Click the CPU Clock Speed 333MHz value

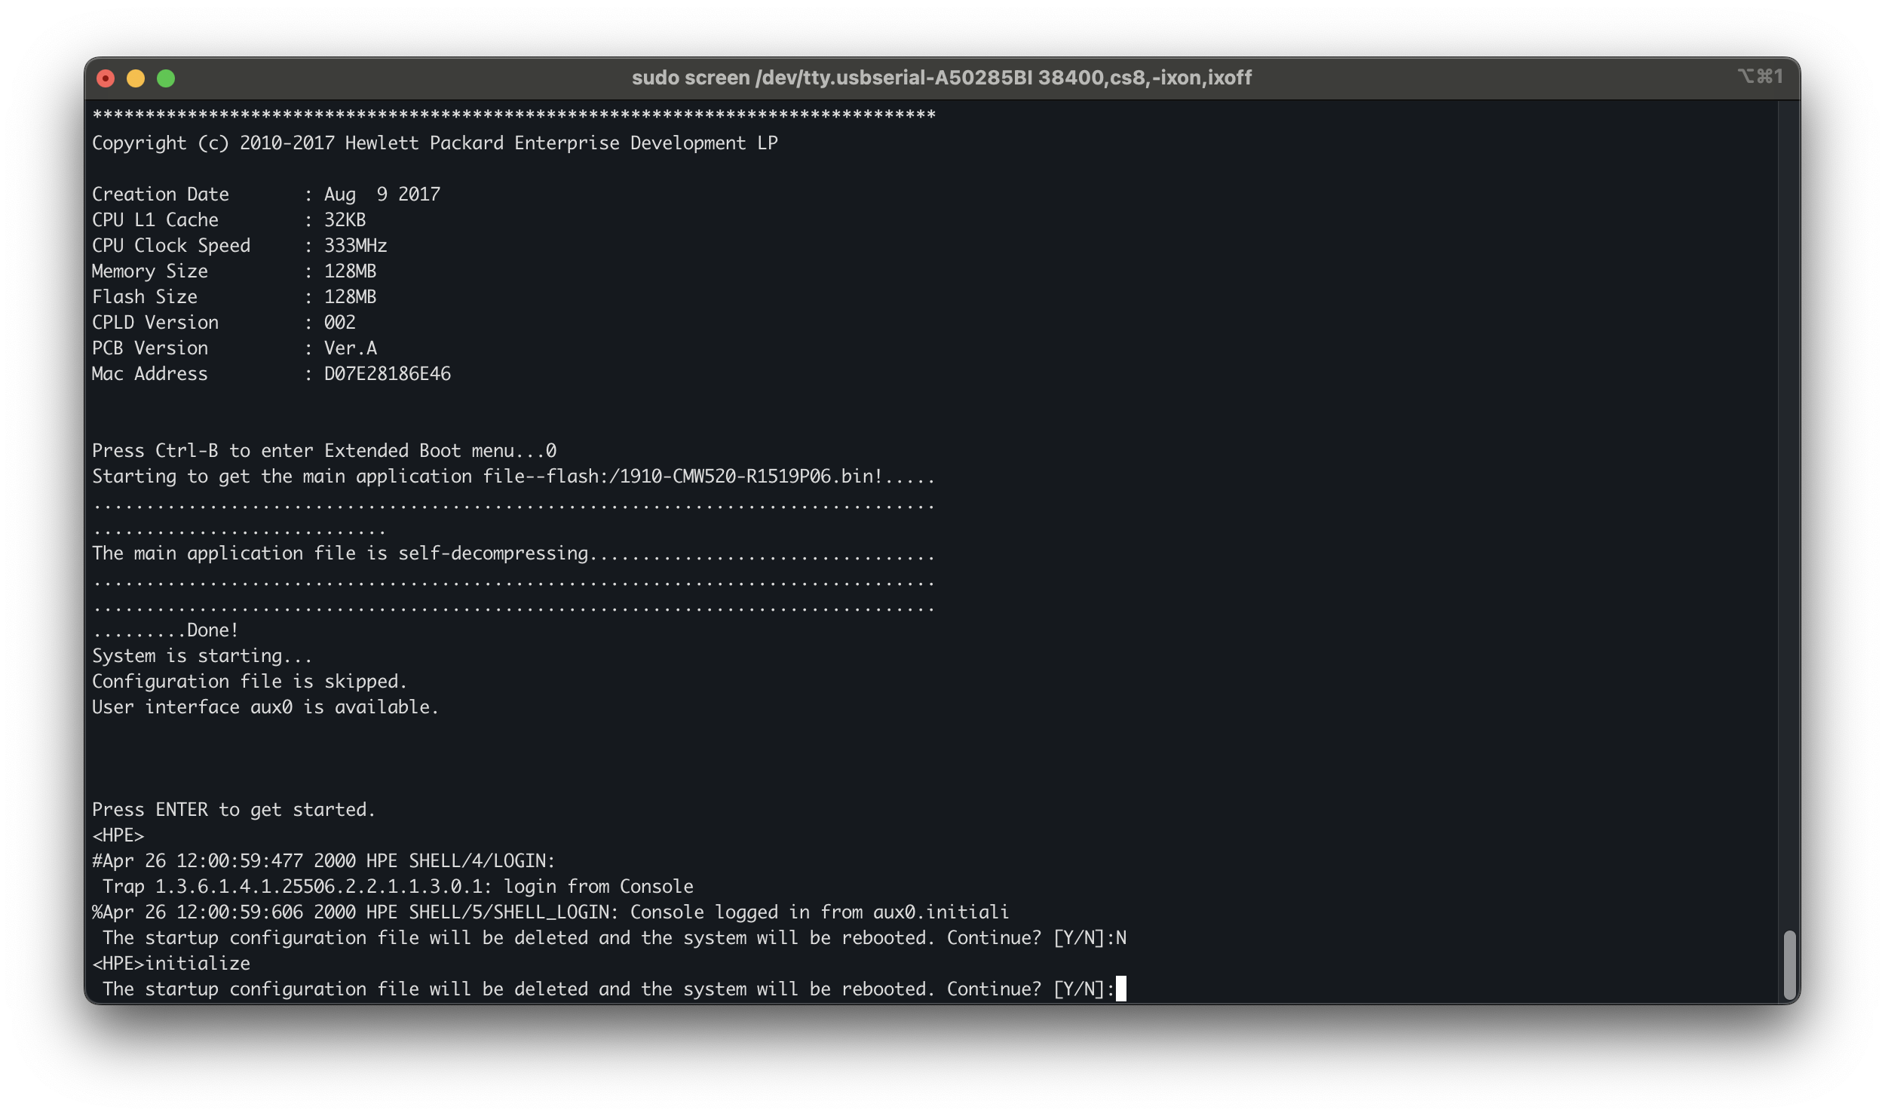point(355,246)
